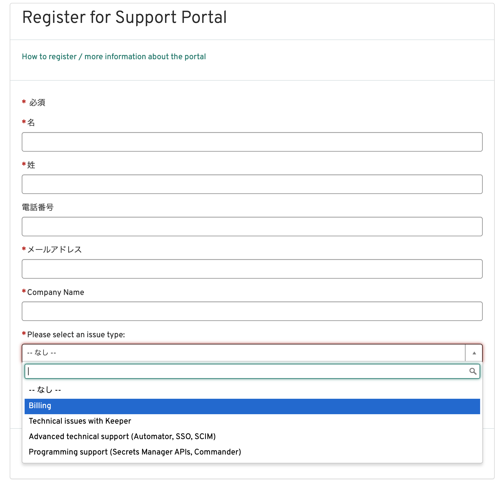Image resolution: width=499 pixels, height=488 pixels.
Task: Click the メールアドレス email input
Action: click(252, 269)
